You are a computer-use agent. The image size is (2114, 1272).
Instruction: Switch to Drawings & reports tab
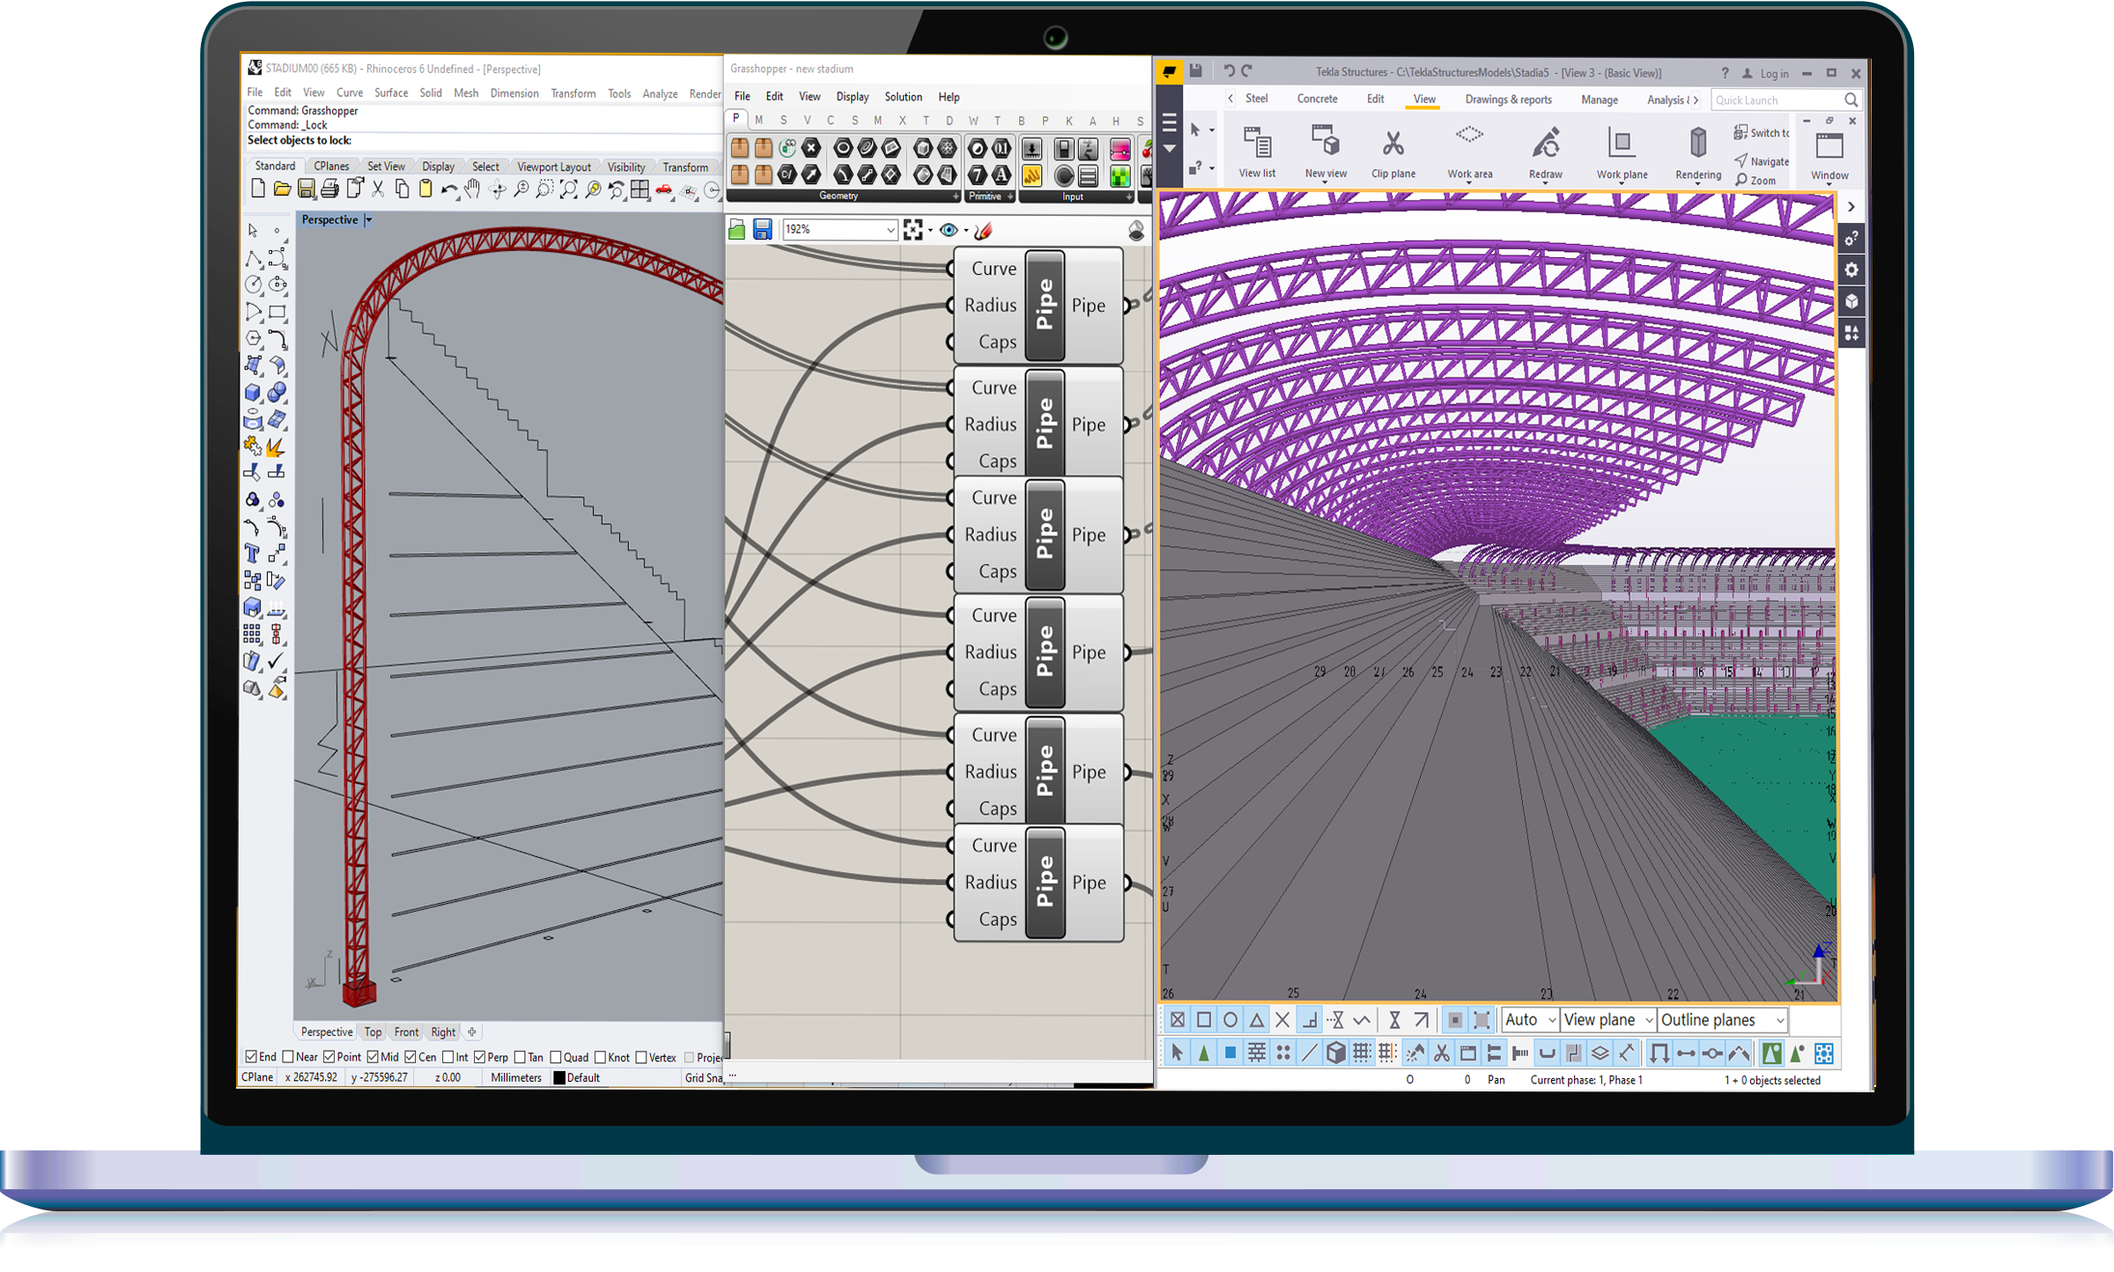click(x=1508, y=100)
